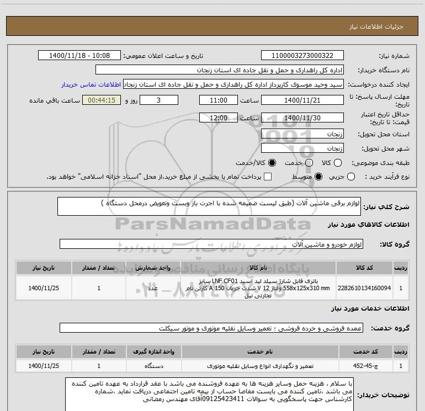Select the 'کالا/خدمت' radio button
This screenshot has width=425, height=411.
272,163
